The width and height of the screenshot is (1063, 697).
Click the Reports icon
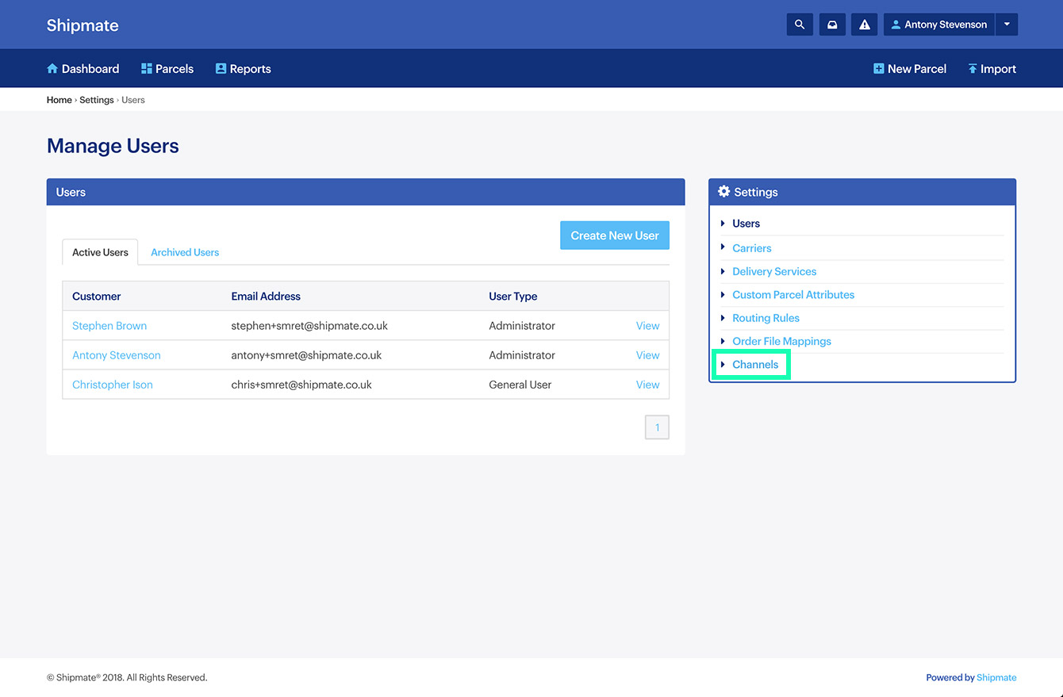(x=221, y=69)
